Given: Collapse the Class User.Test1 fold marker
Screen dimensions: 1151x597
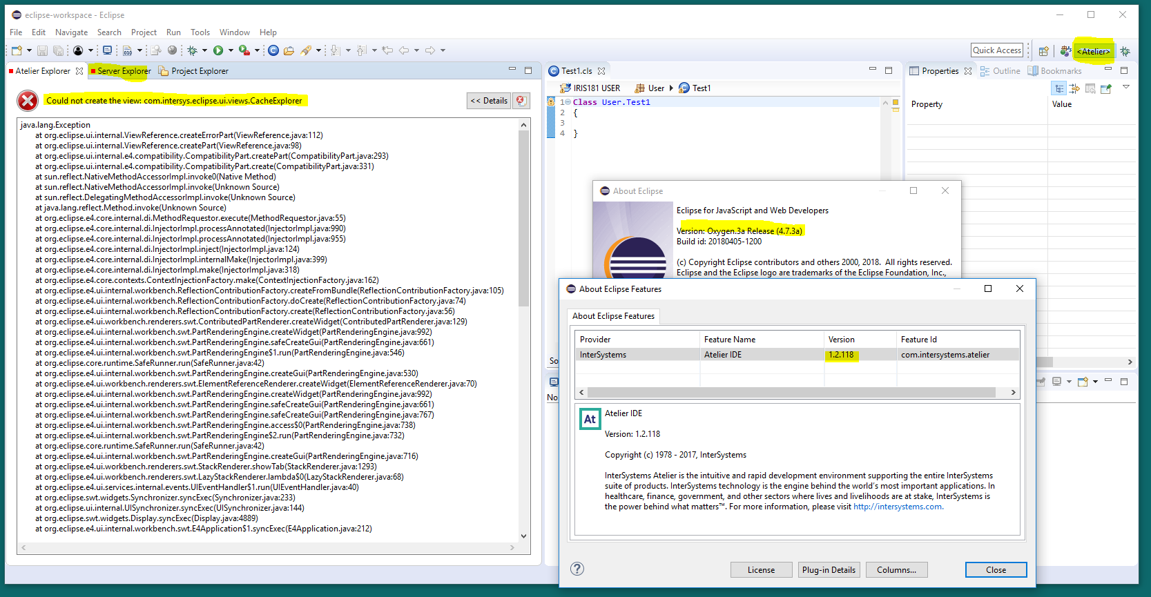Looking at the screenshot, I should 568,102.
